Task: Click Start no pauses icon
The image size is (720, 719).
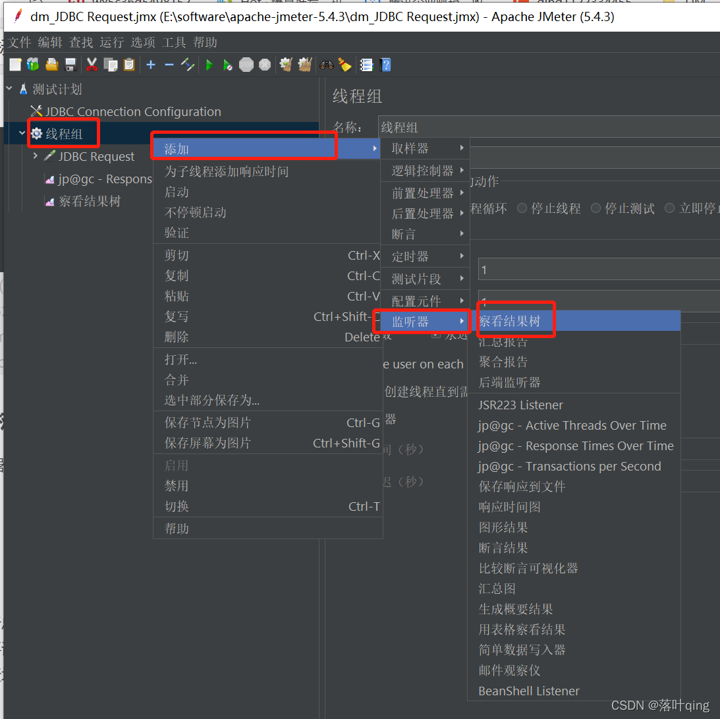Action: point(228,65)
